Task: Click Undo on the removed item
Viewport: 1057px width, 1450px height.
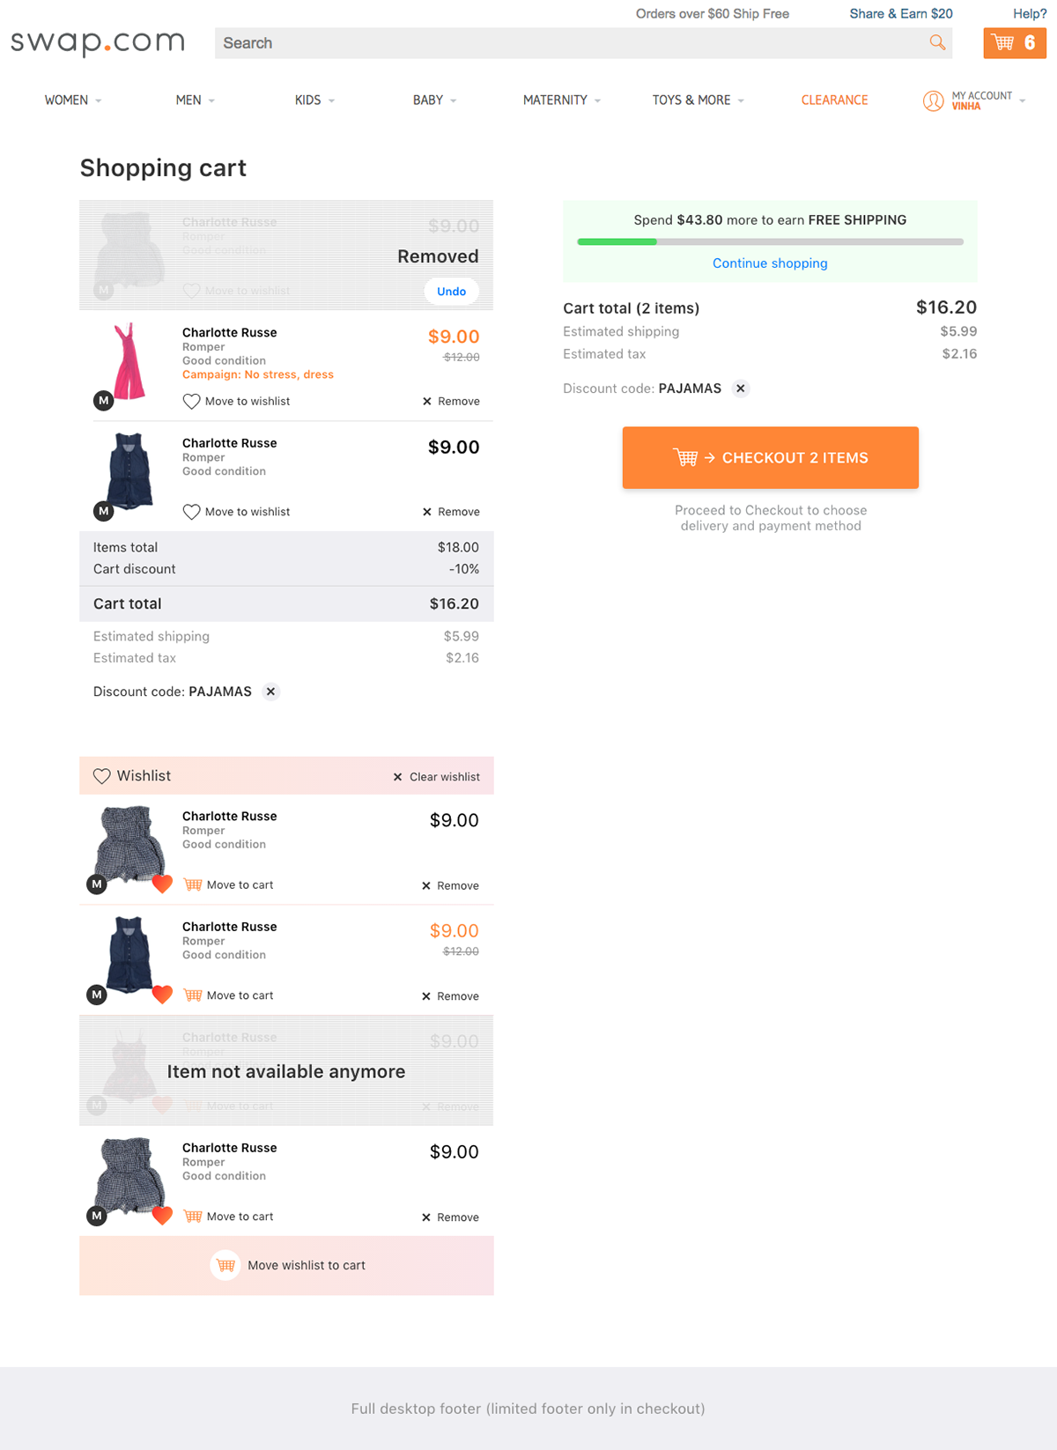Action: tap(452, 292)
